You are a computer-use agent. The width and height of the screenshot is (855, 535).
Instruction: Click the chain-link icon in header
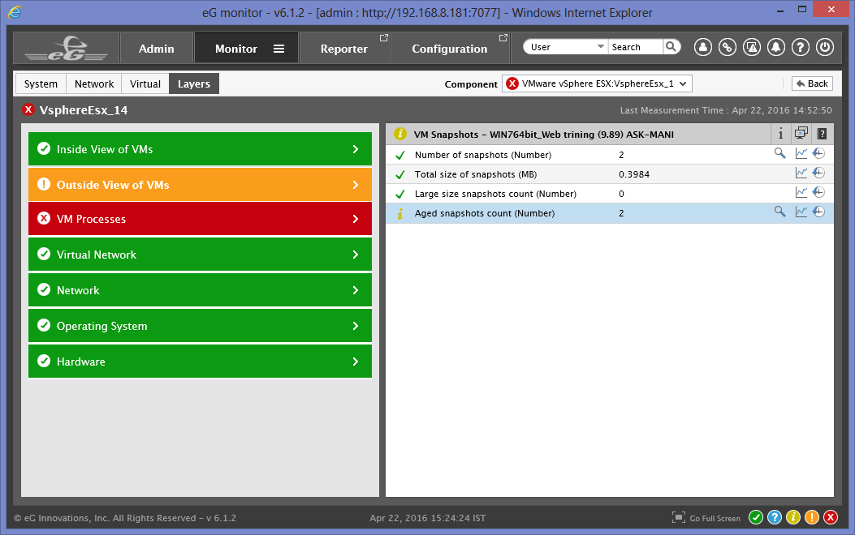click(728, 47)
